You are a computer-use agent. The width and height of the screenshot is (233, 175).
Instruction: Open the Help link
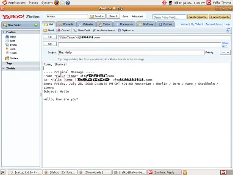point(227,24)
